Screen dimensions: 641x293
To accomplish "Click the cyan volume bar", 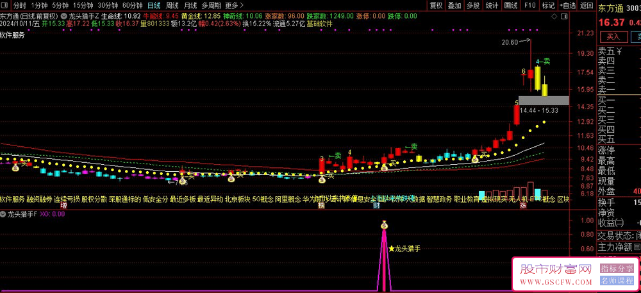I will [x=482, y=196].
